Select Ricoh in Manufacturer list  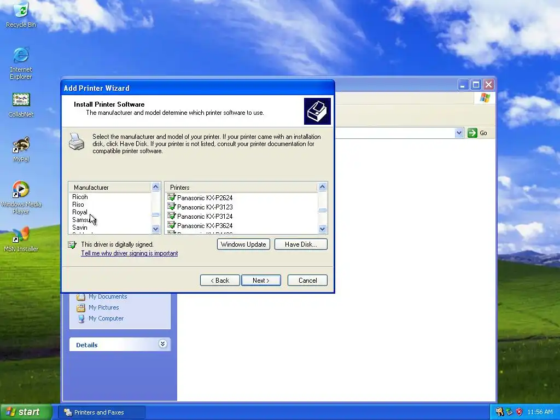click(80, 197)
